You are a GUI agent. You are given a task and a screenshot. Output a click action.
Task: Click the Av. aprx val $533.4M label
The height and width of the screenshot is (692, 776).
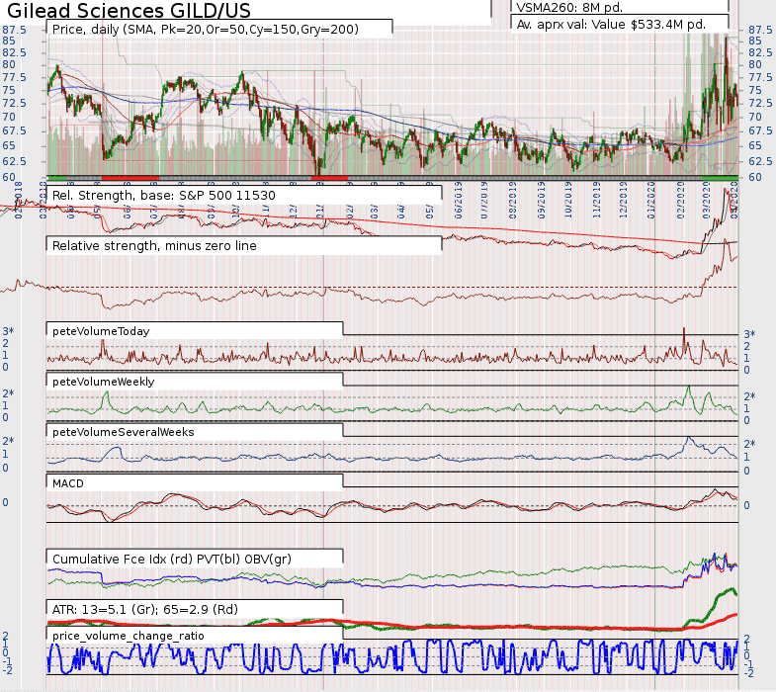coord(611,25)
